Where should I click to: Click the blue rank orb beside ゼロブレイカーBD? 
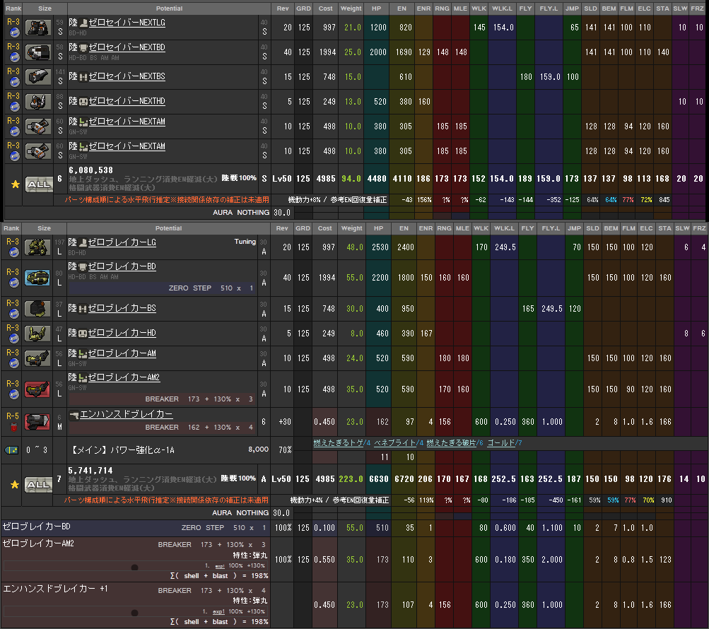14,283
